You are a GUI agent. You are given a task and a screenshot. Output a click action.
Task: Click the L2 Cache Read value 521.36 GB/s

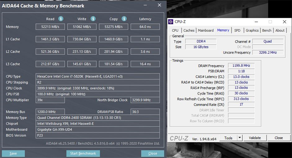50,52
